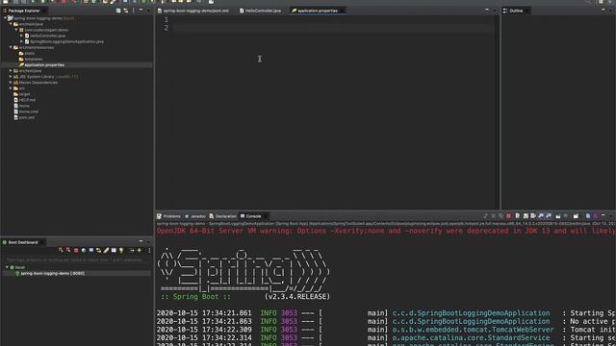
Task: Open the Declaration tab
Action: pyautogui.click(x=222, y=216)
